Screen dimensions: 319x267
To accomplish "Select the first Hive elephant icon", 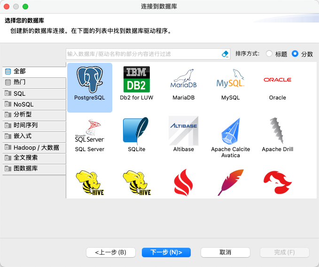I will [90, 183].
